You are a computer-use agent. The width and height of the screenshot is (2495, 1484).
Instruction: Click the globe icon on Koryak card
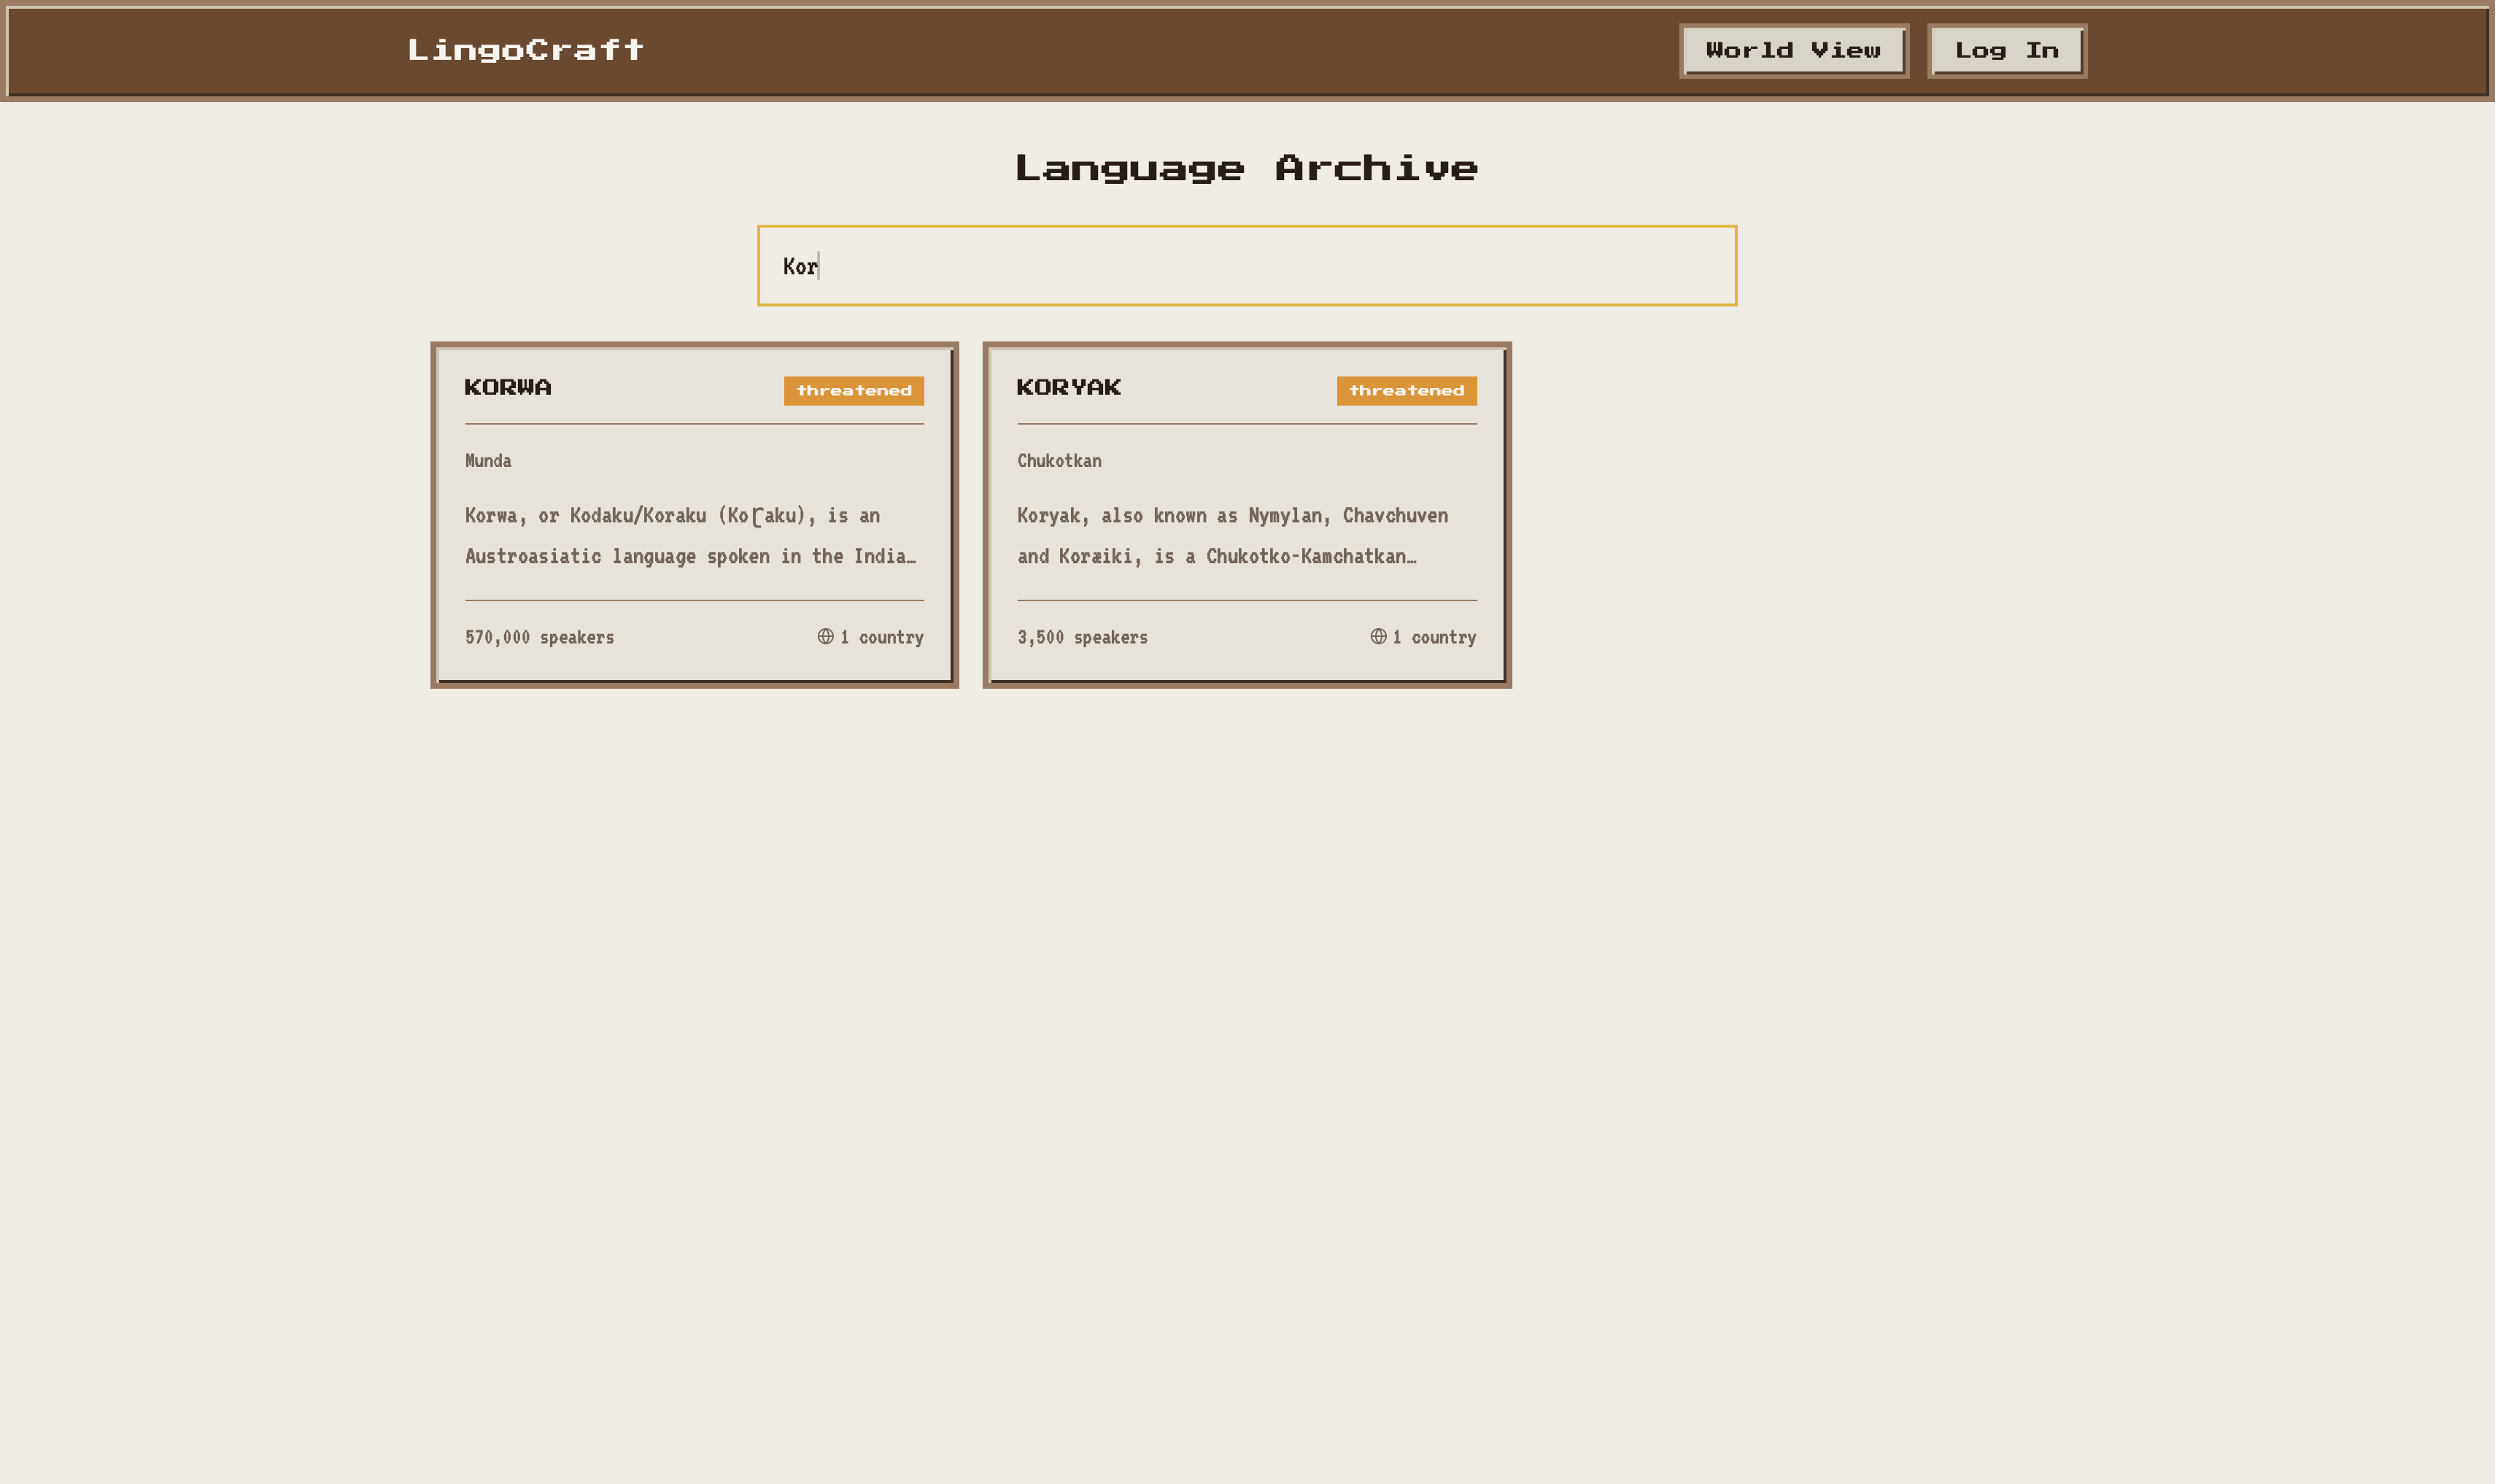1377,636
